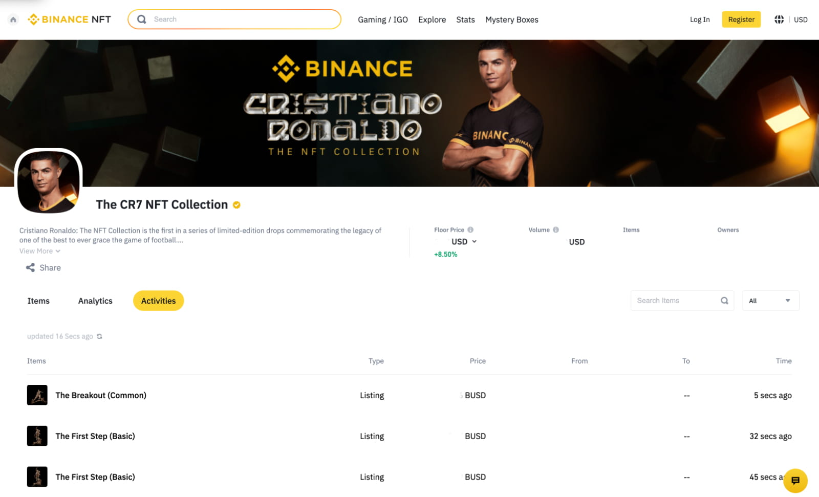Click the verified badge beside collection name
This screenshot has height=497, width=819.
click(236, 205)
